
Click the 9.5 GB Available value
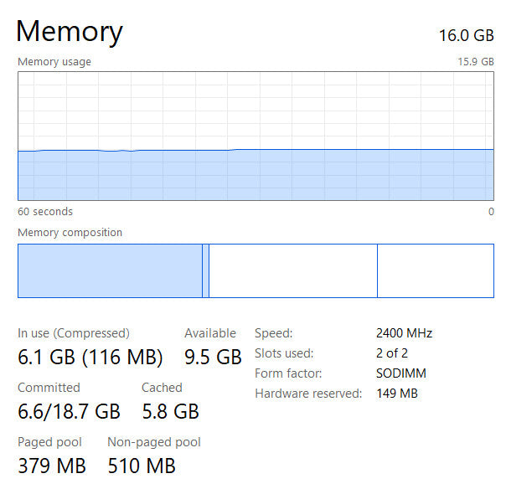point(213,358)
